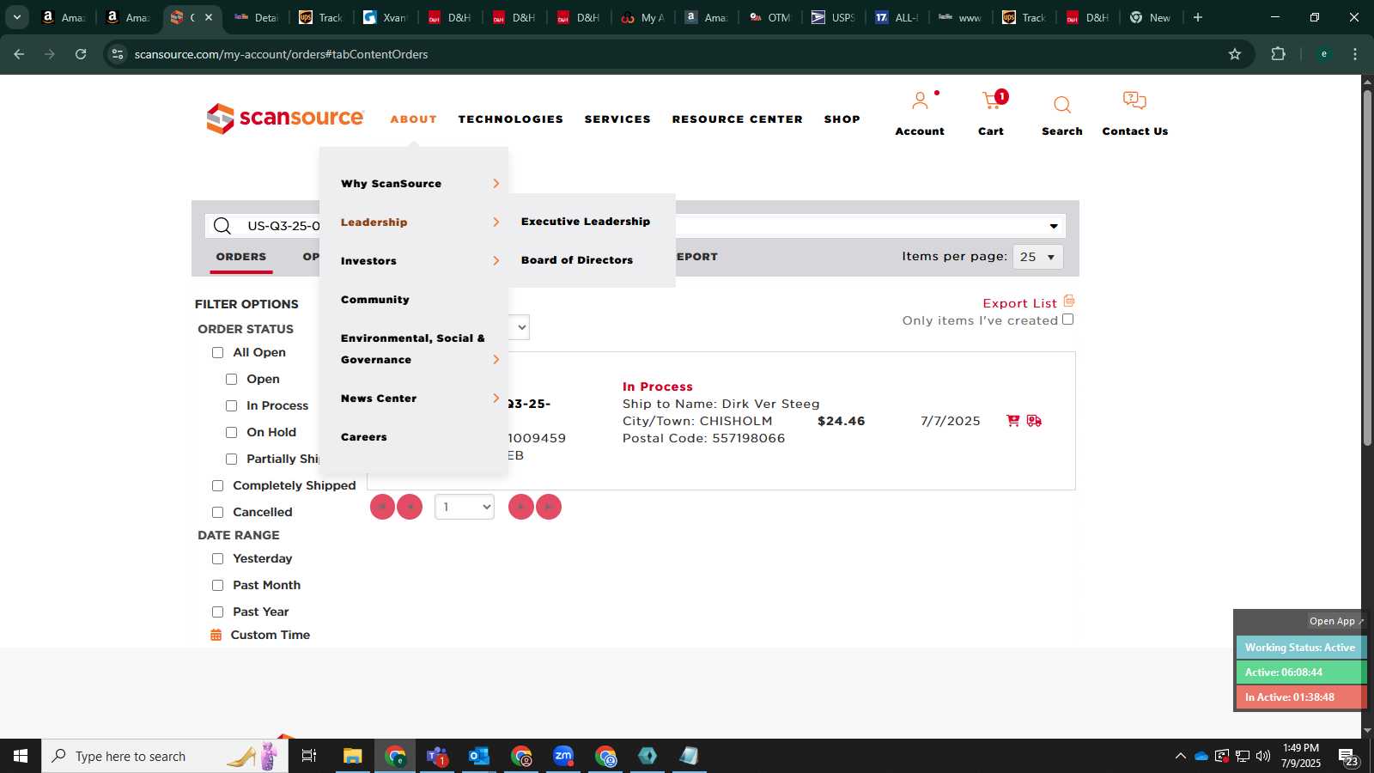Open Board of Directors page
The image size is (1374, 773).
click(x=577, y=260)
